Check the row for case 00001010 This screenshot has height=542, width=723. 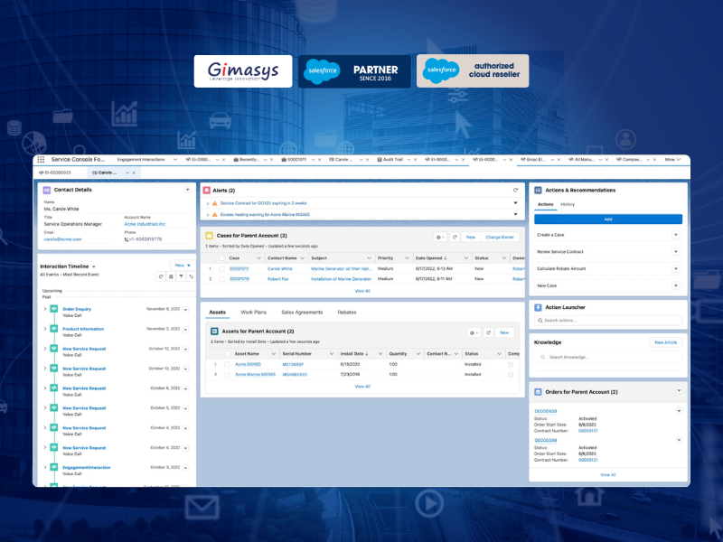(x=221, y=279)
